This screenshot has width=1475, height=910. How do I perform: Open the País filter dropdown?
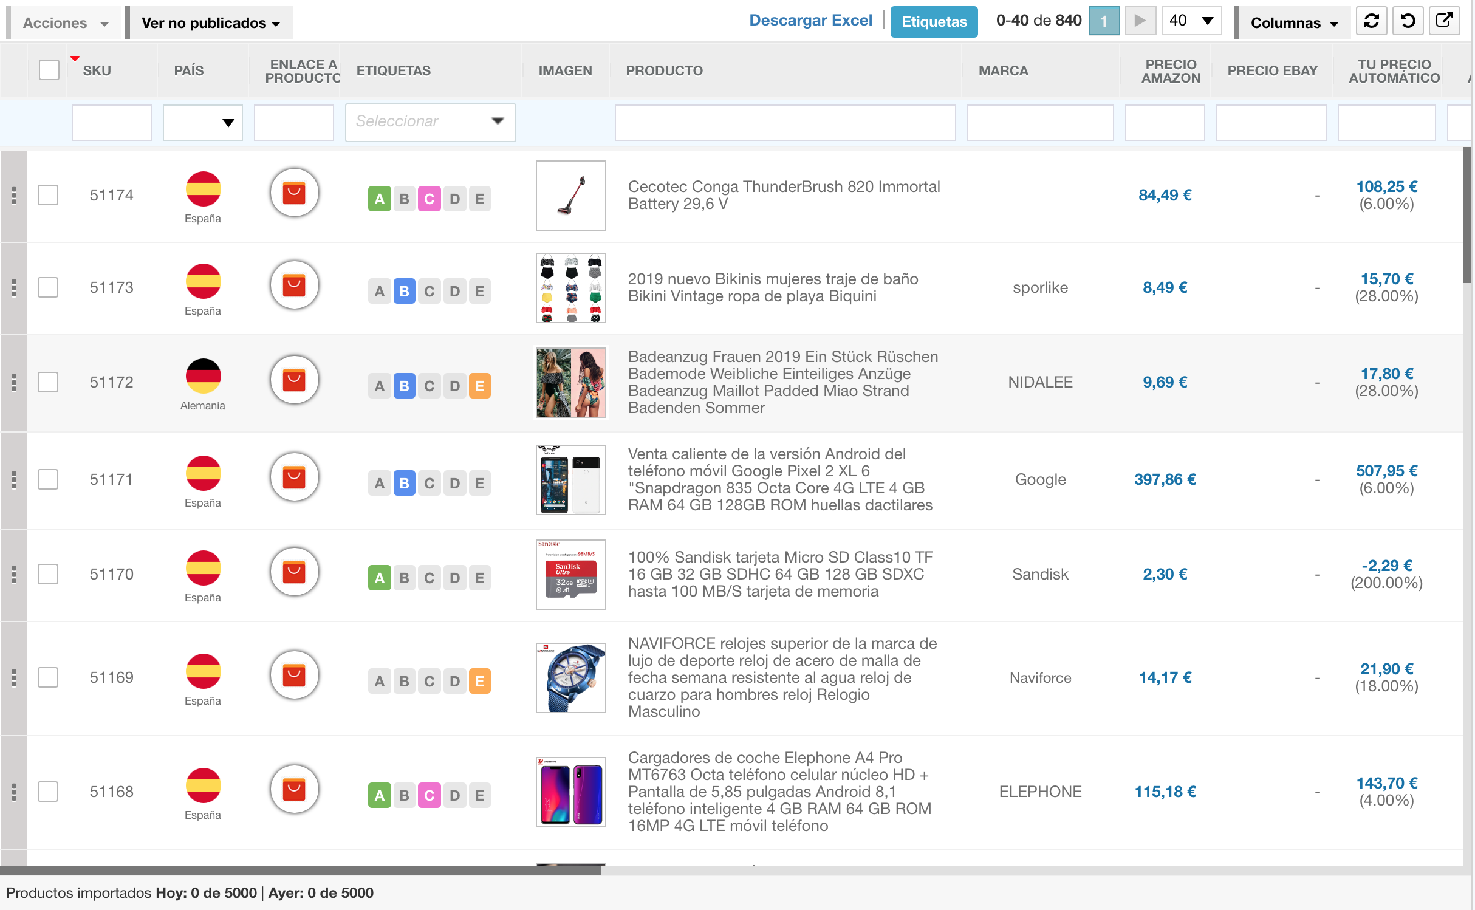[x=203, y=123]
